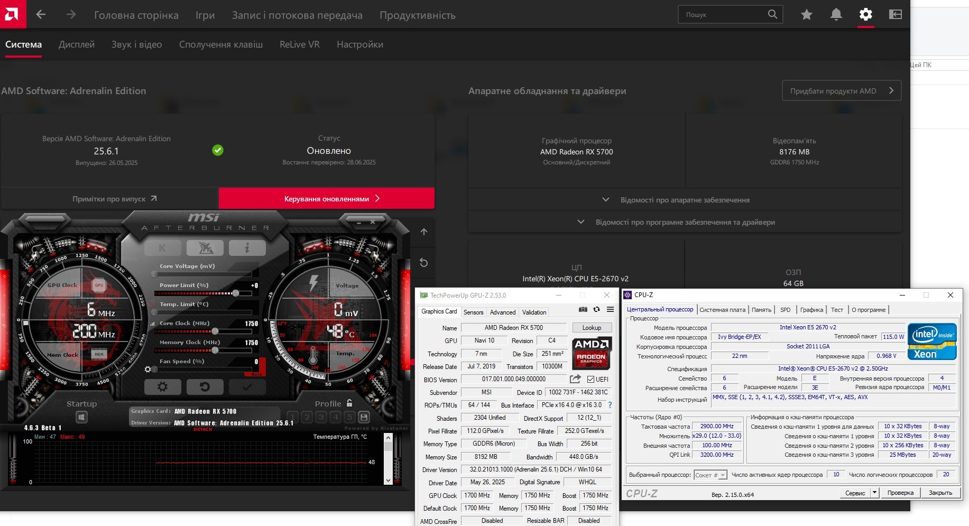Expand the software and drivers details section

[x=685, y=222]
